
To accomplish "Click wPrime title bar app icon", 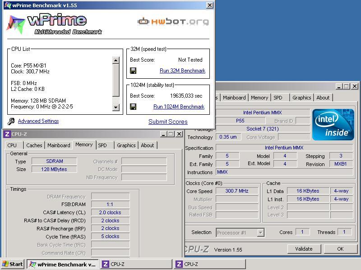I will click(8, 5).
